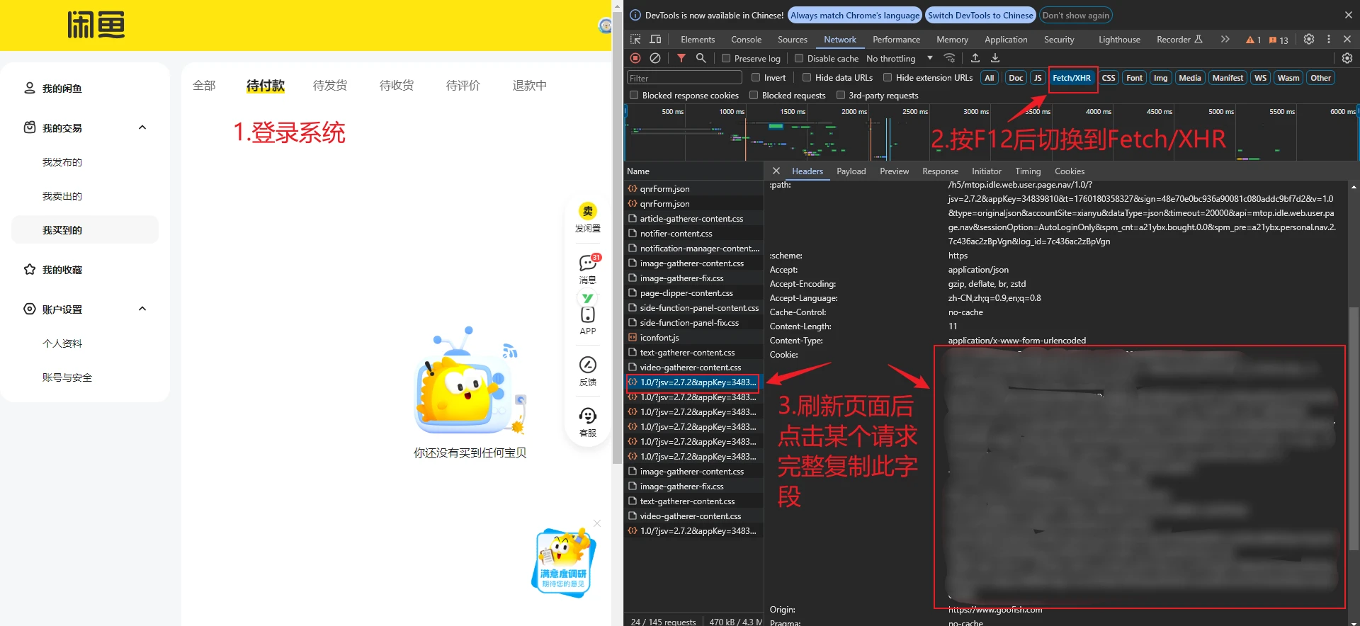Open 我发布的 sidebar link

(62, 162)
